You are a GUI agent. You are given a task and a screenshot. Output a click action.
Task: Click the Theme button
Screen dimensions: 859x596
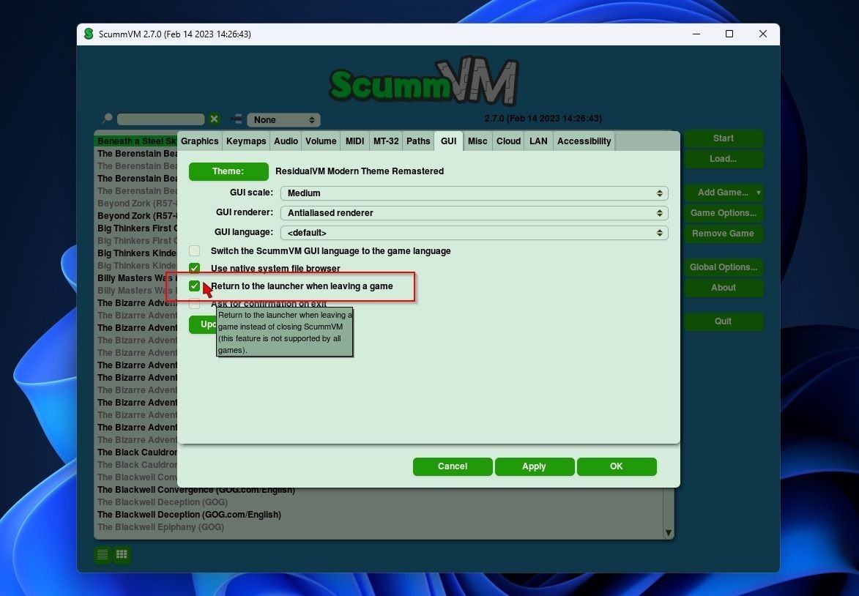tap(228, 171)
